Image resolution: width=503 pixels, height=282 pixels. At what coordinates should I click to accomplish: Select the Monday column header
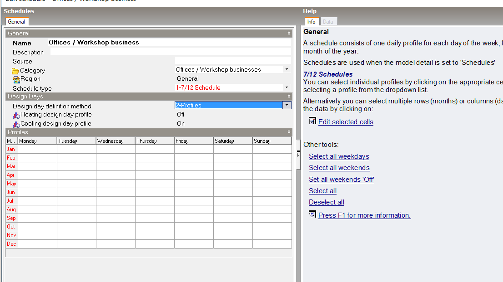point(38,141)
